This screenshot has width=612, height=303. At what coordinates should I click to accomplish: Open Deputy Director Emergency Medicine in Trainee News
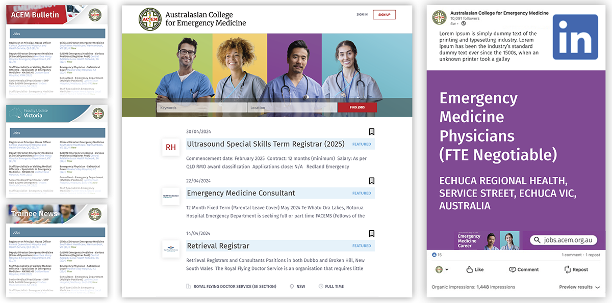31,254
